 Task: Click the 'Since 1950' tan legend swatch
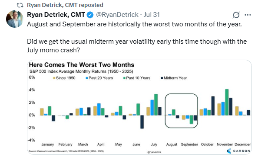54,78
